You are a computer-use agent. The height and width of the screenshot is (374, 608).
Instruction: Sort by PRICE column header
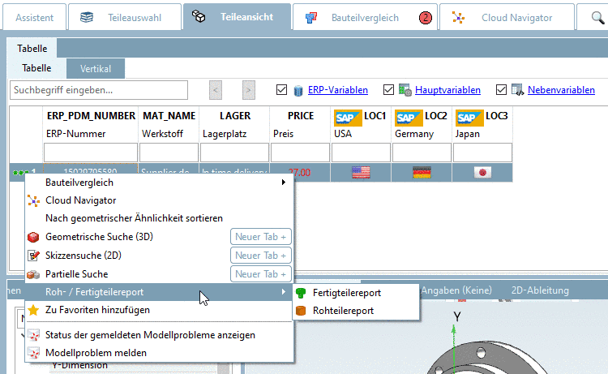pos(301,116)
